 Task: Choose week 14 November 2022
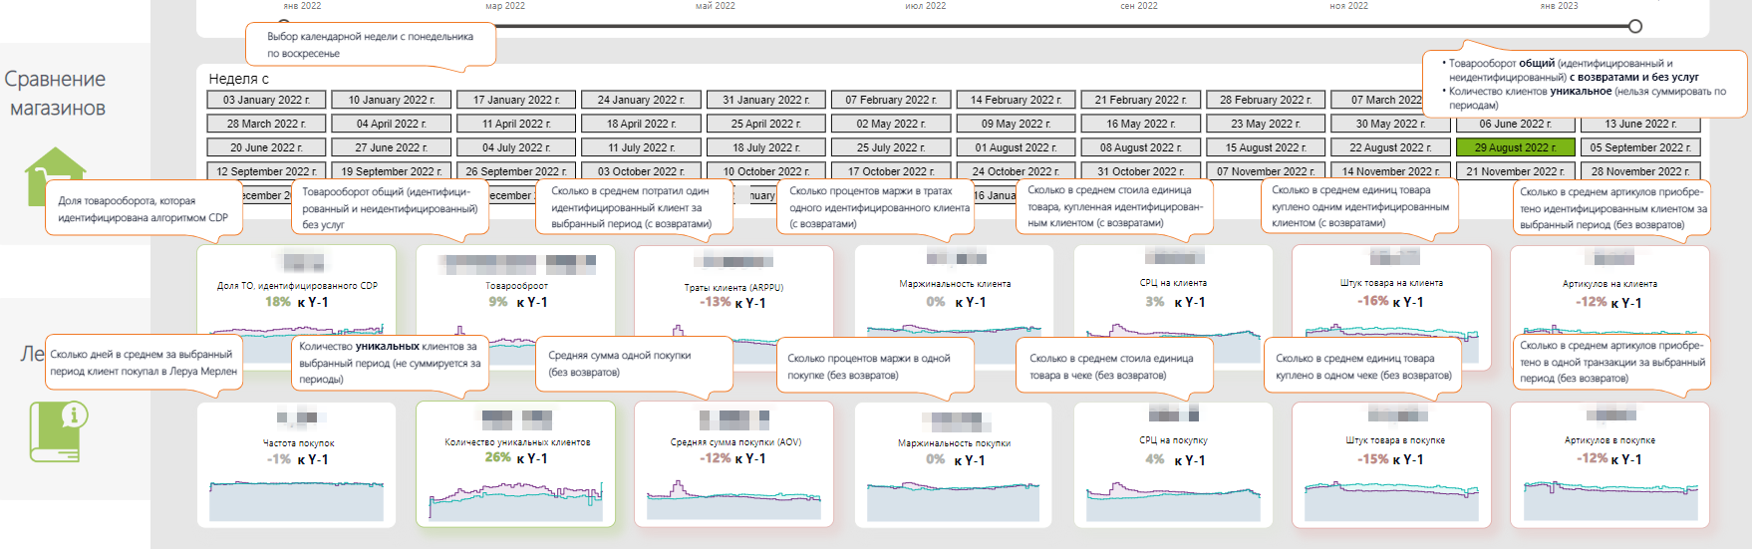pos(1390,171)
